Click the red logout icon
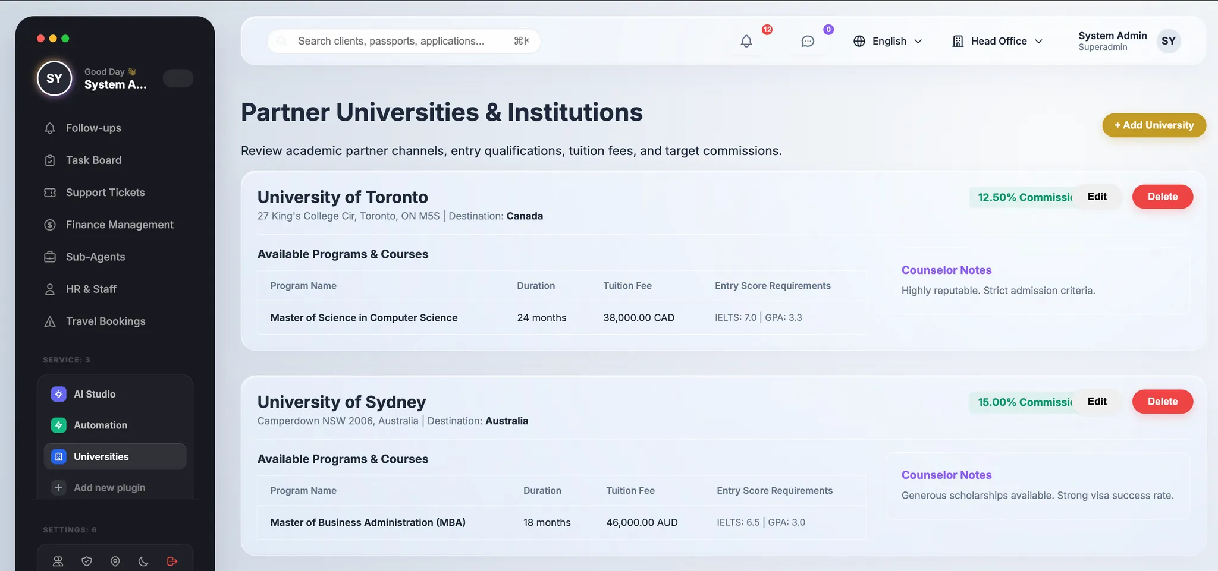1218x571 pixels. (172, 561)
